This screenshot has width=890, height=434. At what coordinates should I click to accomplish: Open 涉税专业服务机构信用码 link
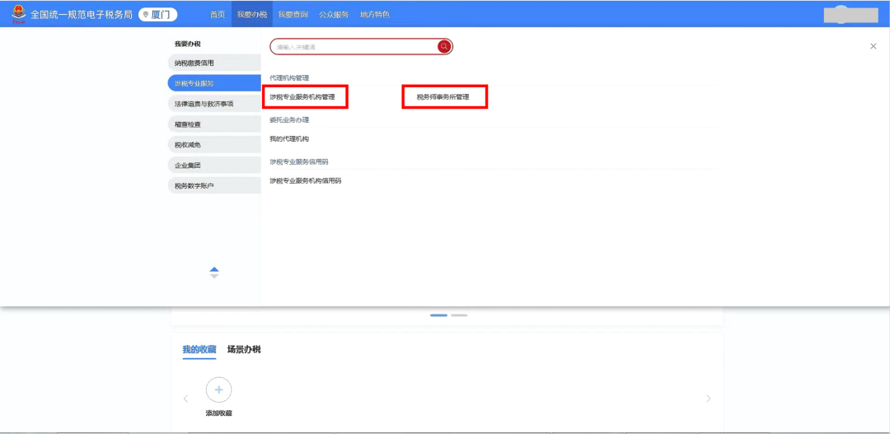pyautogui.click(x=306, y=180)
